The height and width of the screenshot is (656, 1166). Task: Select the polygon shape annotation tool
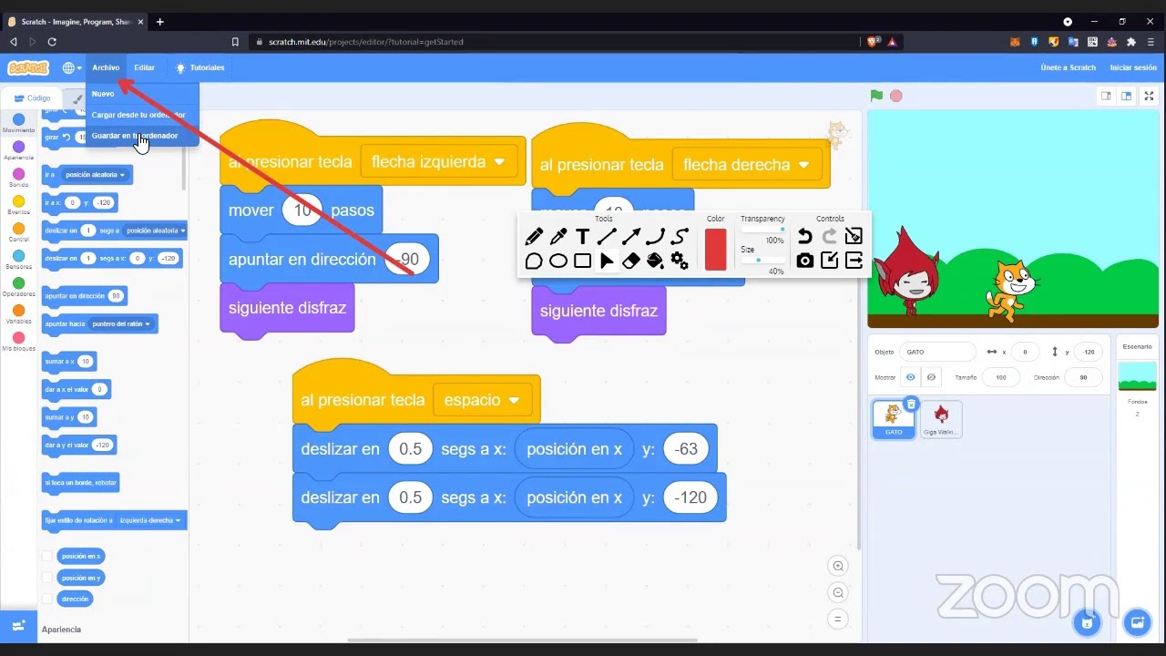534,261
